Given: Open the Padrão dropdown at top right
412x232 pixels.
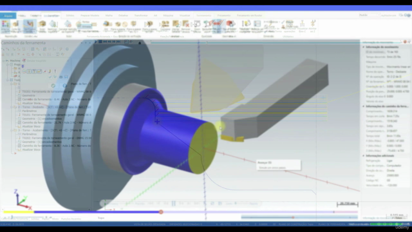Looking at the screenshot, I should 370,15.
